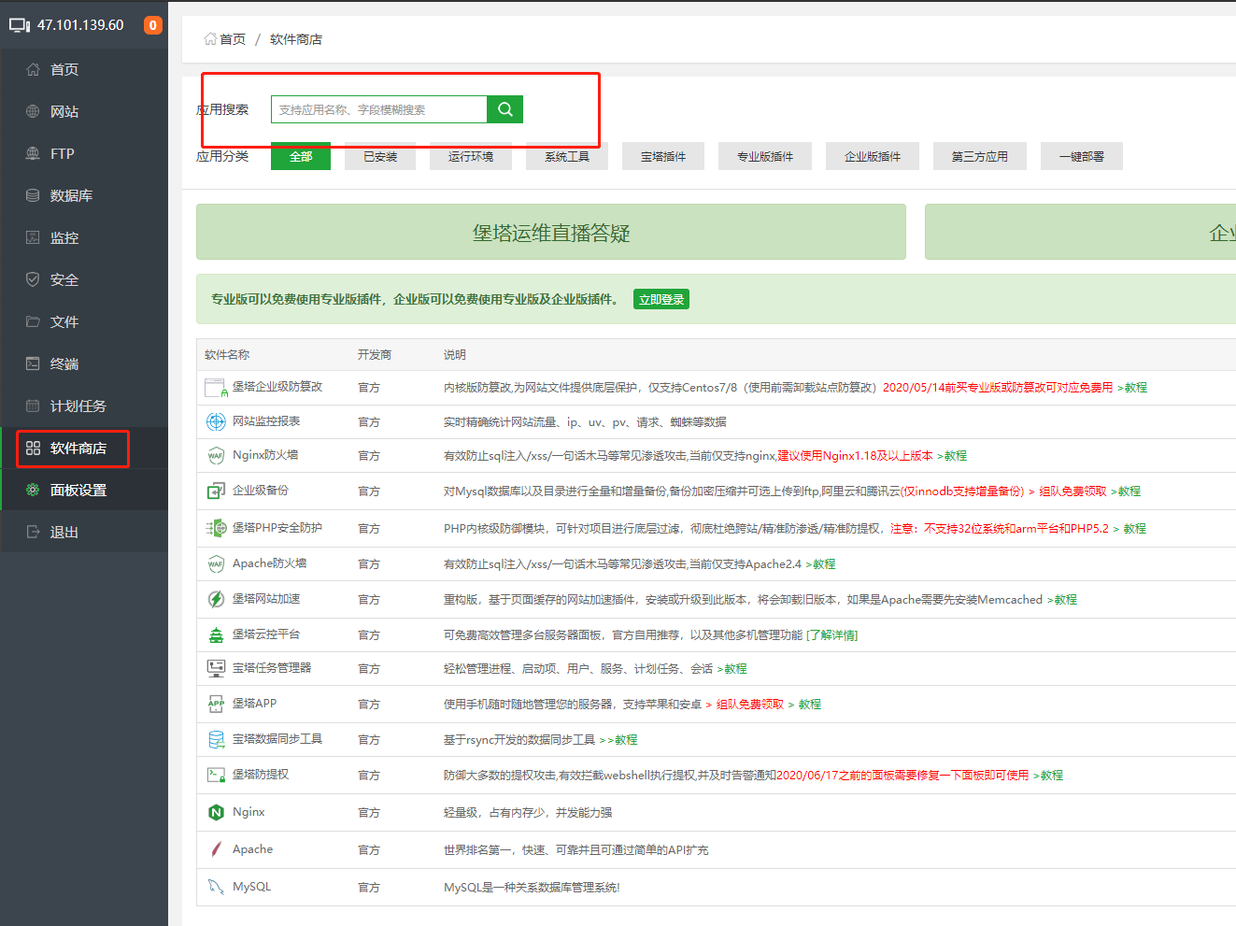Screen dimensions: 1236x926
Task: Click the 堡塔APP icon
Action: point(216,704)
